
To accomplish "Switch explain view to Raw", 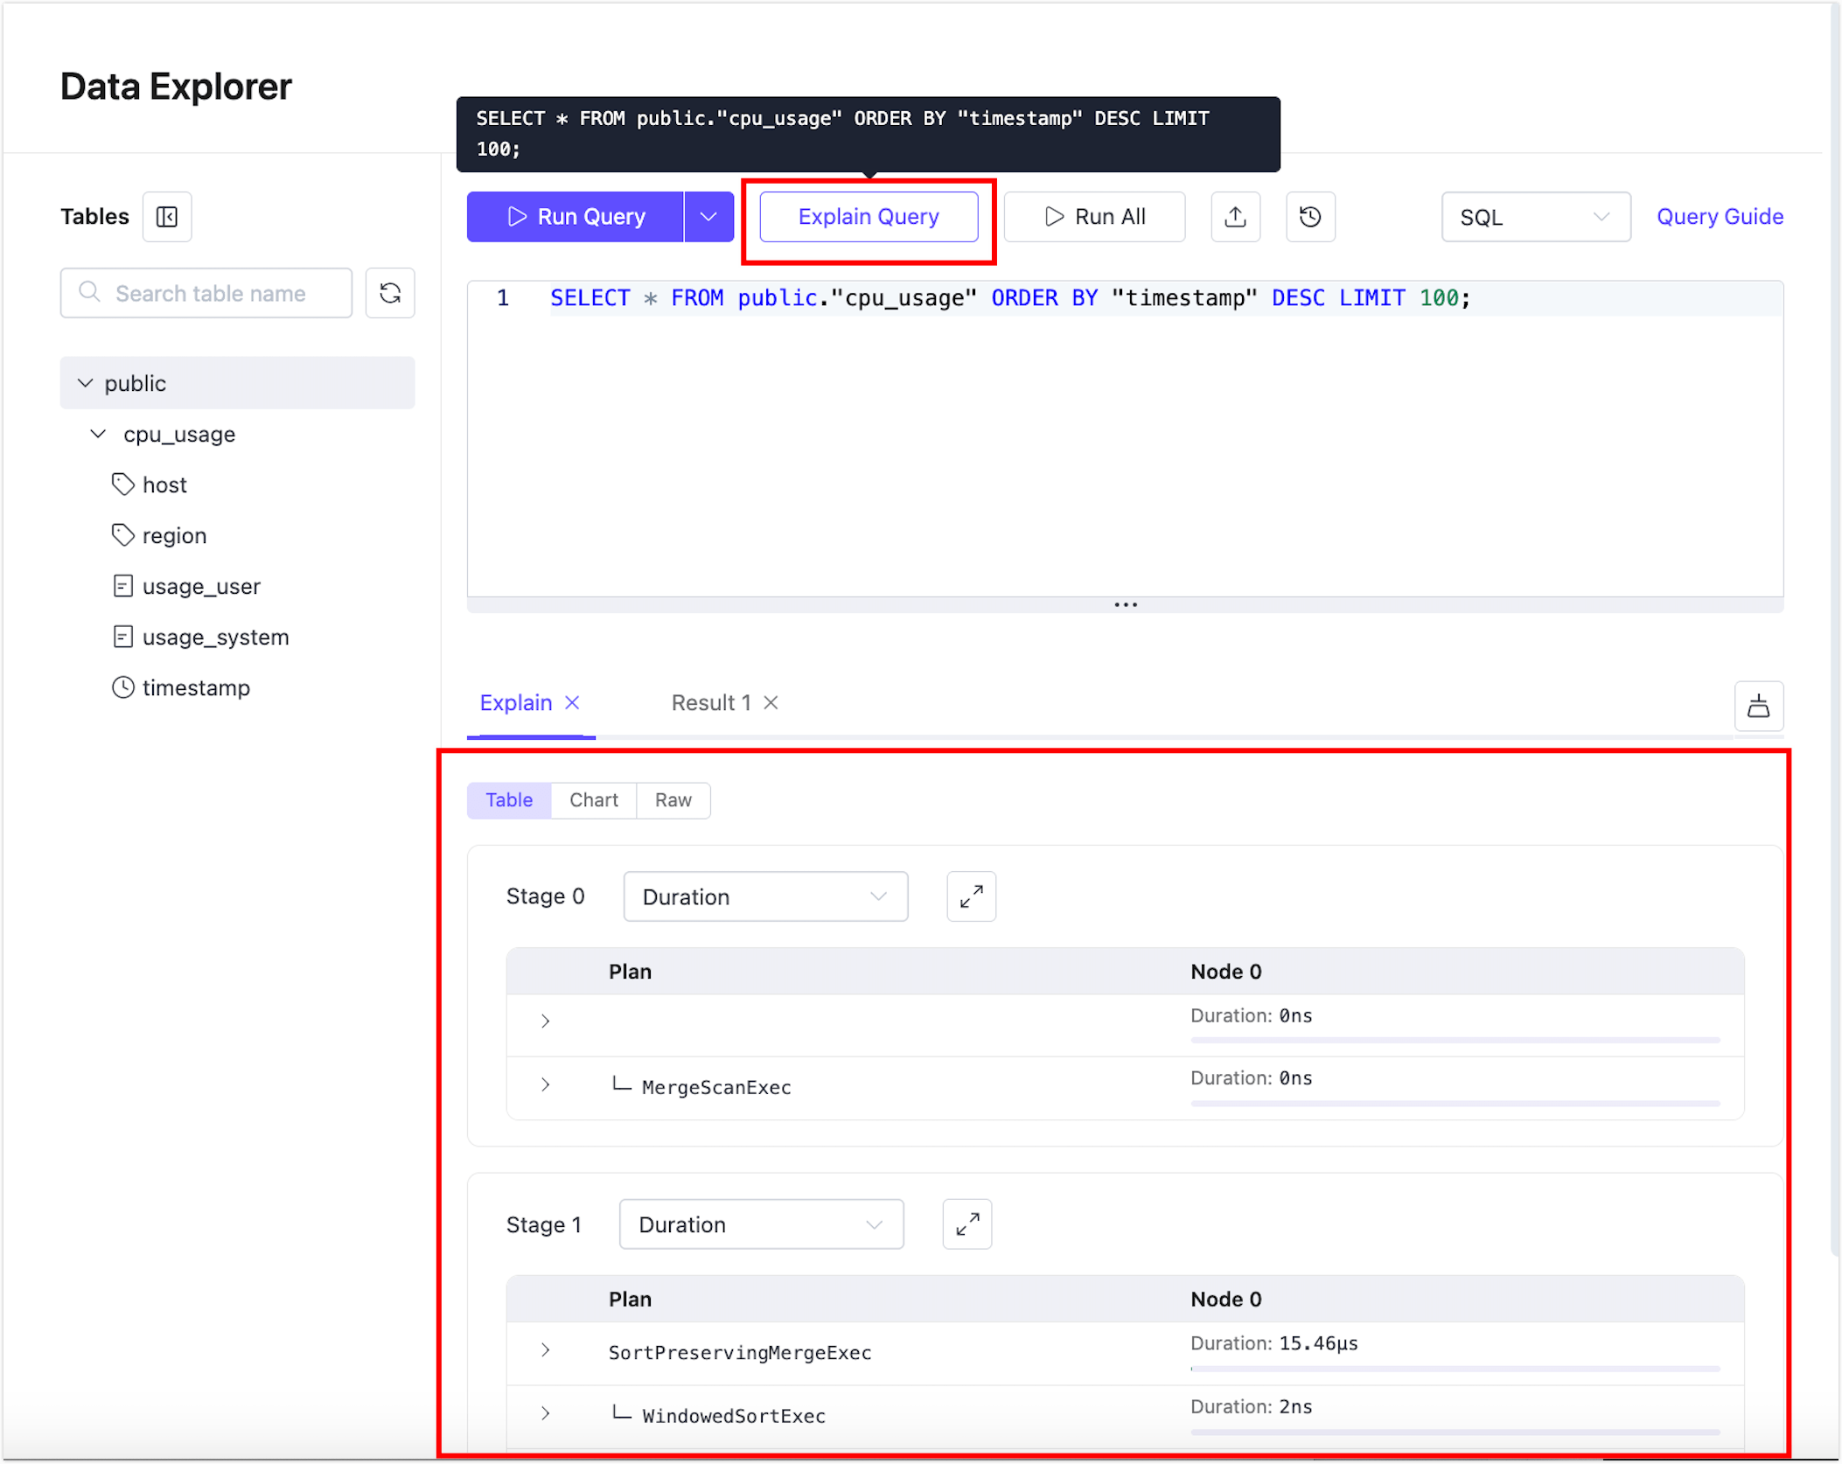I will point(673,800).
